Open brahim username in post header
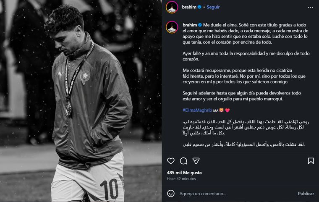The image size is (319, 202). tap(189, 7)
